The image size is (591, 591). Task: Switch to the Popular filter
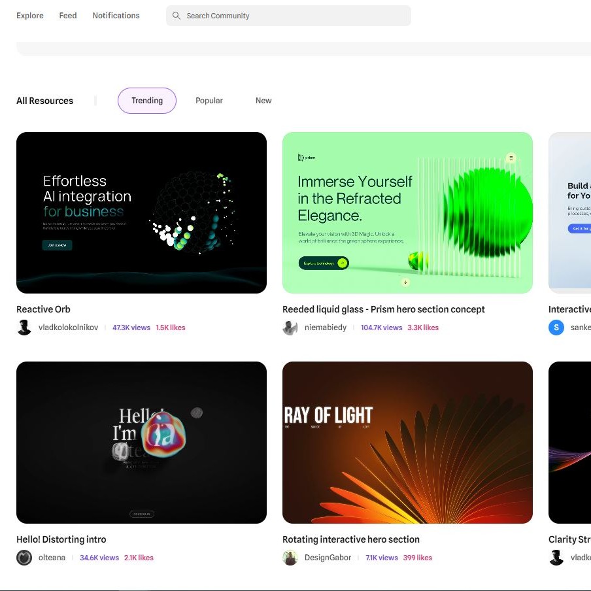pyautogui.click(x=209, y=101)
